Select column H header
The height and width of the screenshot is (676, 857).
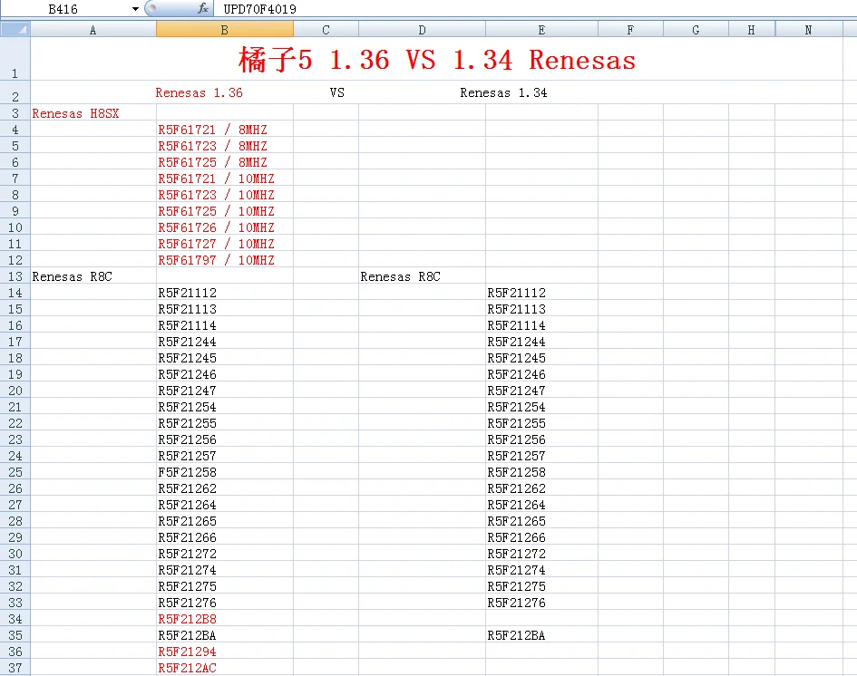point(752,30)
